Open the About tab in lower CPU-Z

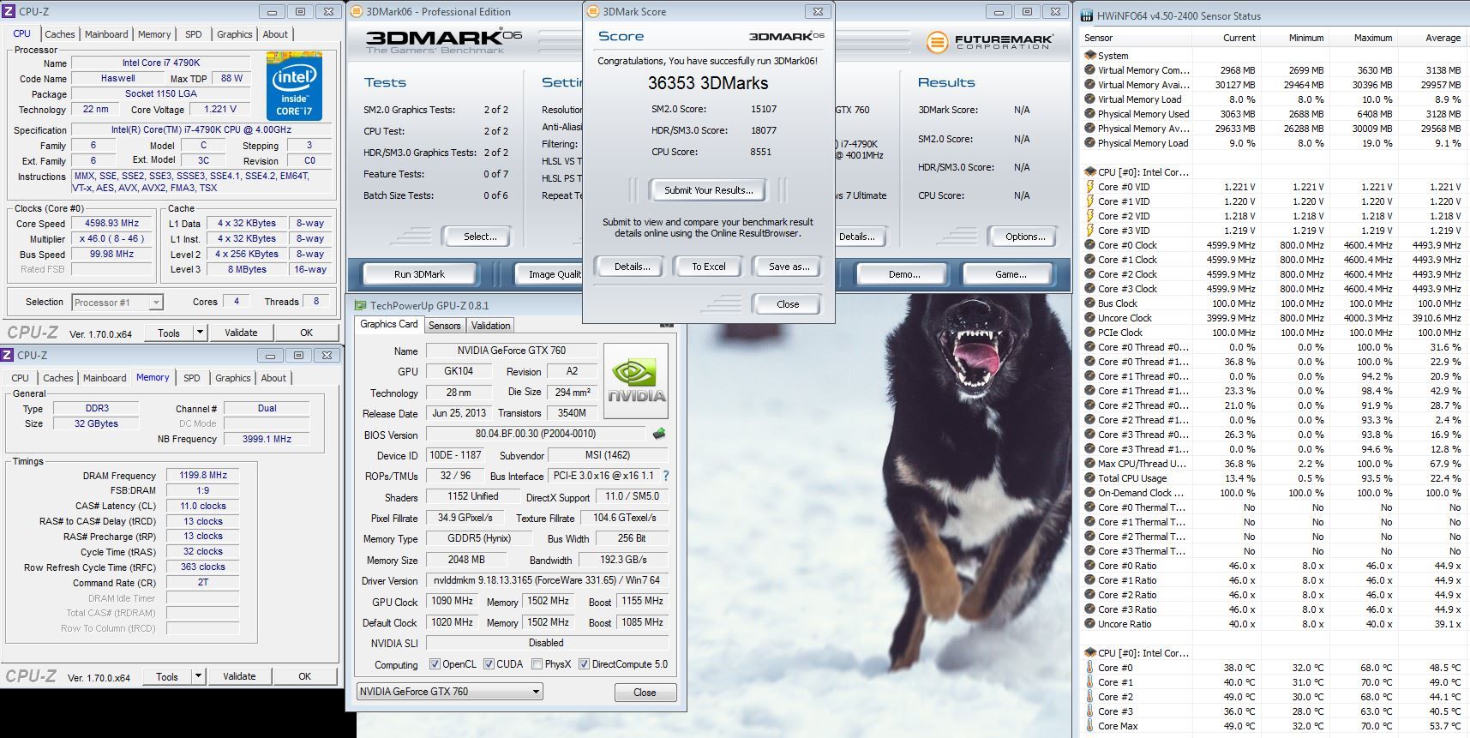pyautogui.click(x=273, y=378)
